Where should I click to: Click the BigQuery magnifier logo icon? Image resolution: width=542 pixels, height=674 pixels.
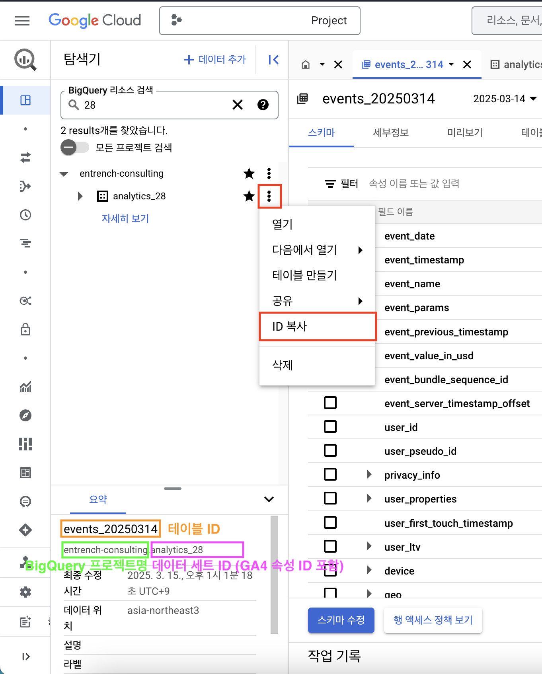coord(25,60)
